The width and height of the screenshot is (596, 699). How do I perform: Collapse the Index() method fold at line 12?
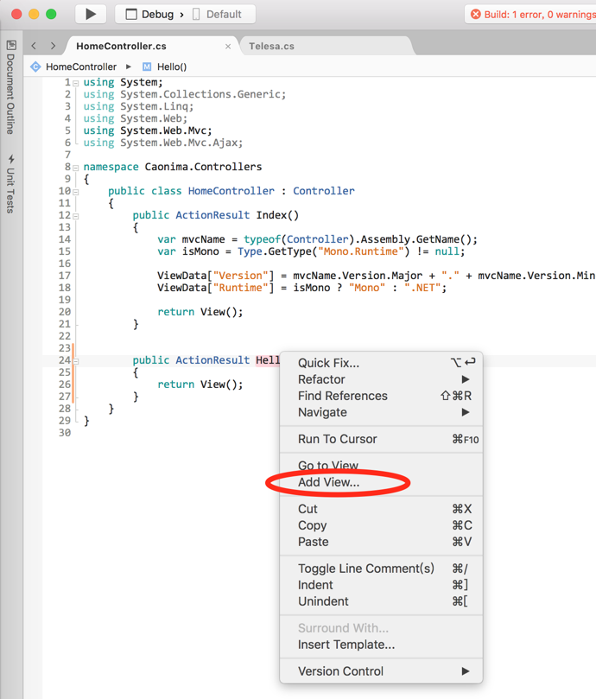[76, 216]
